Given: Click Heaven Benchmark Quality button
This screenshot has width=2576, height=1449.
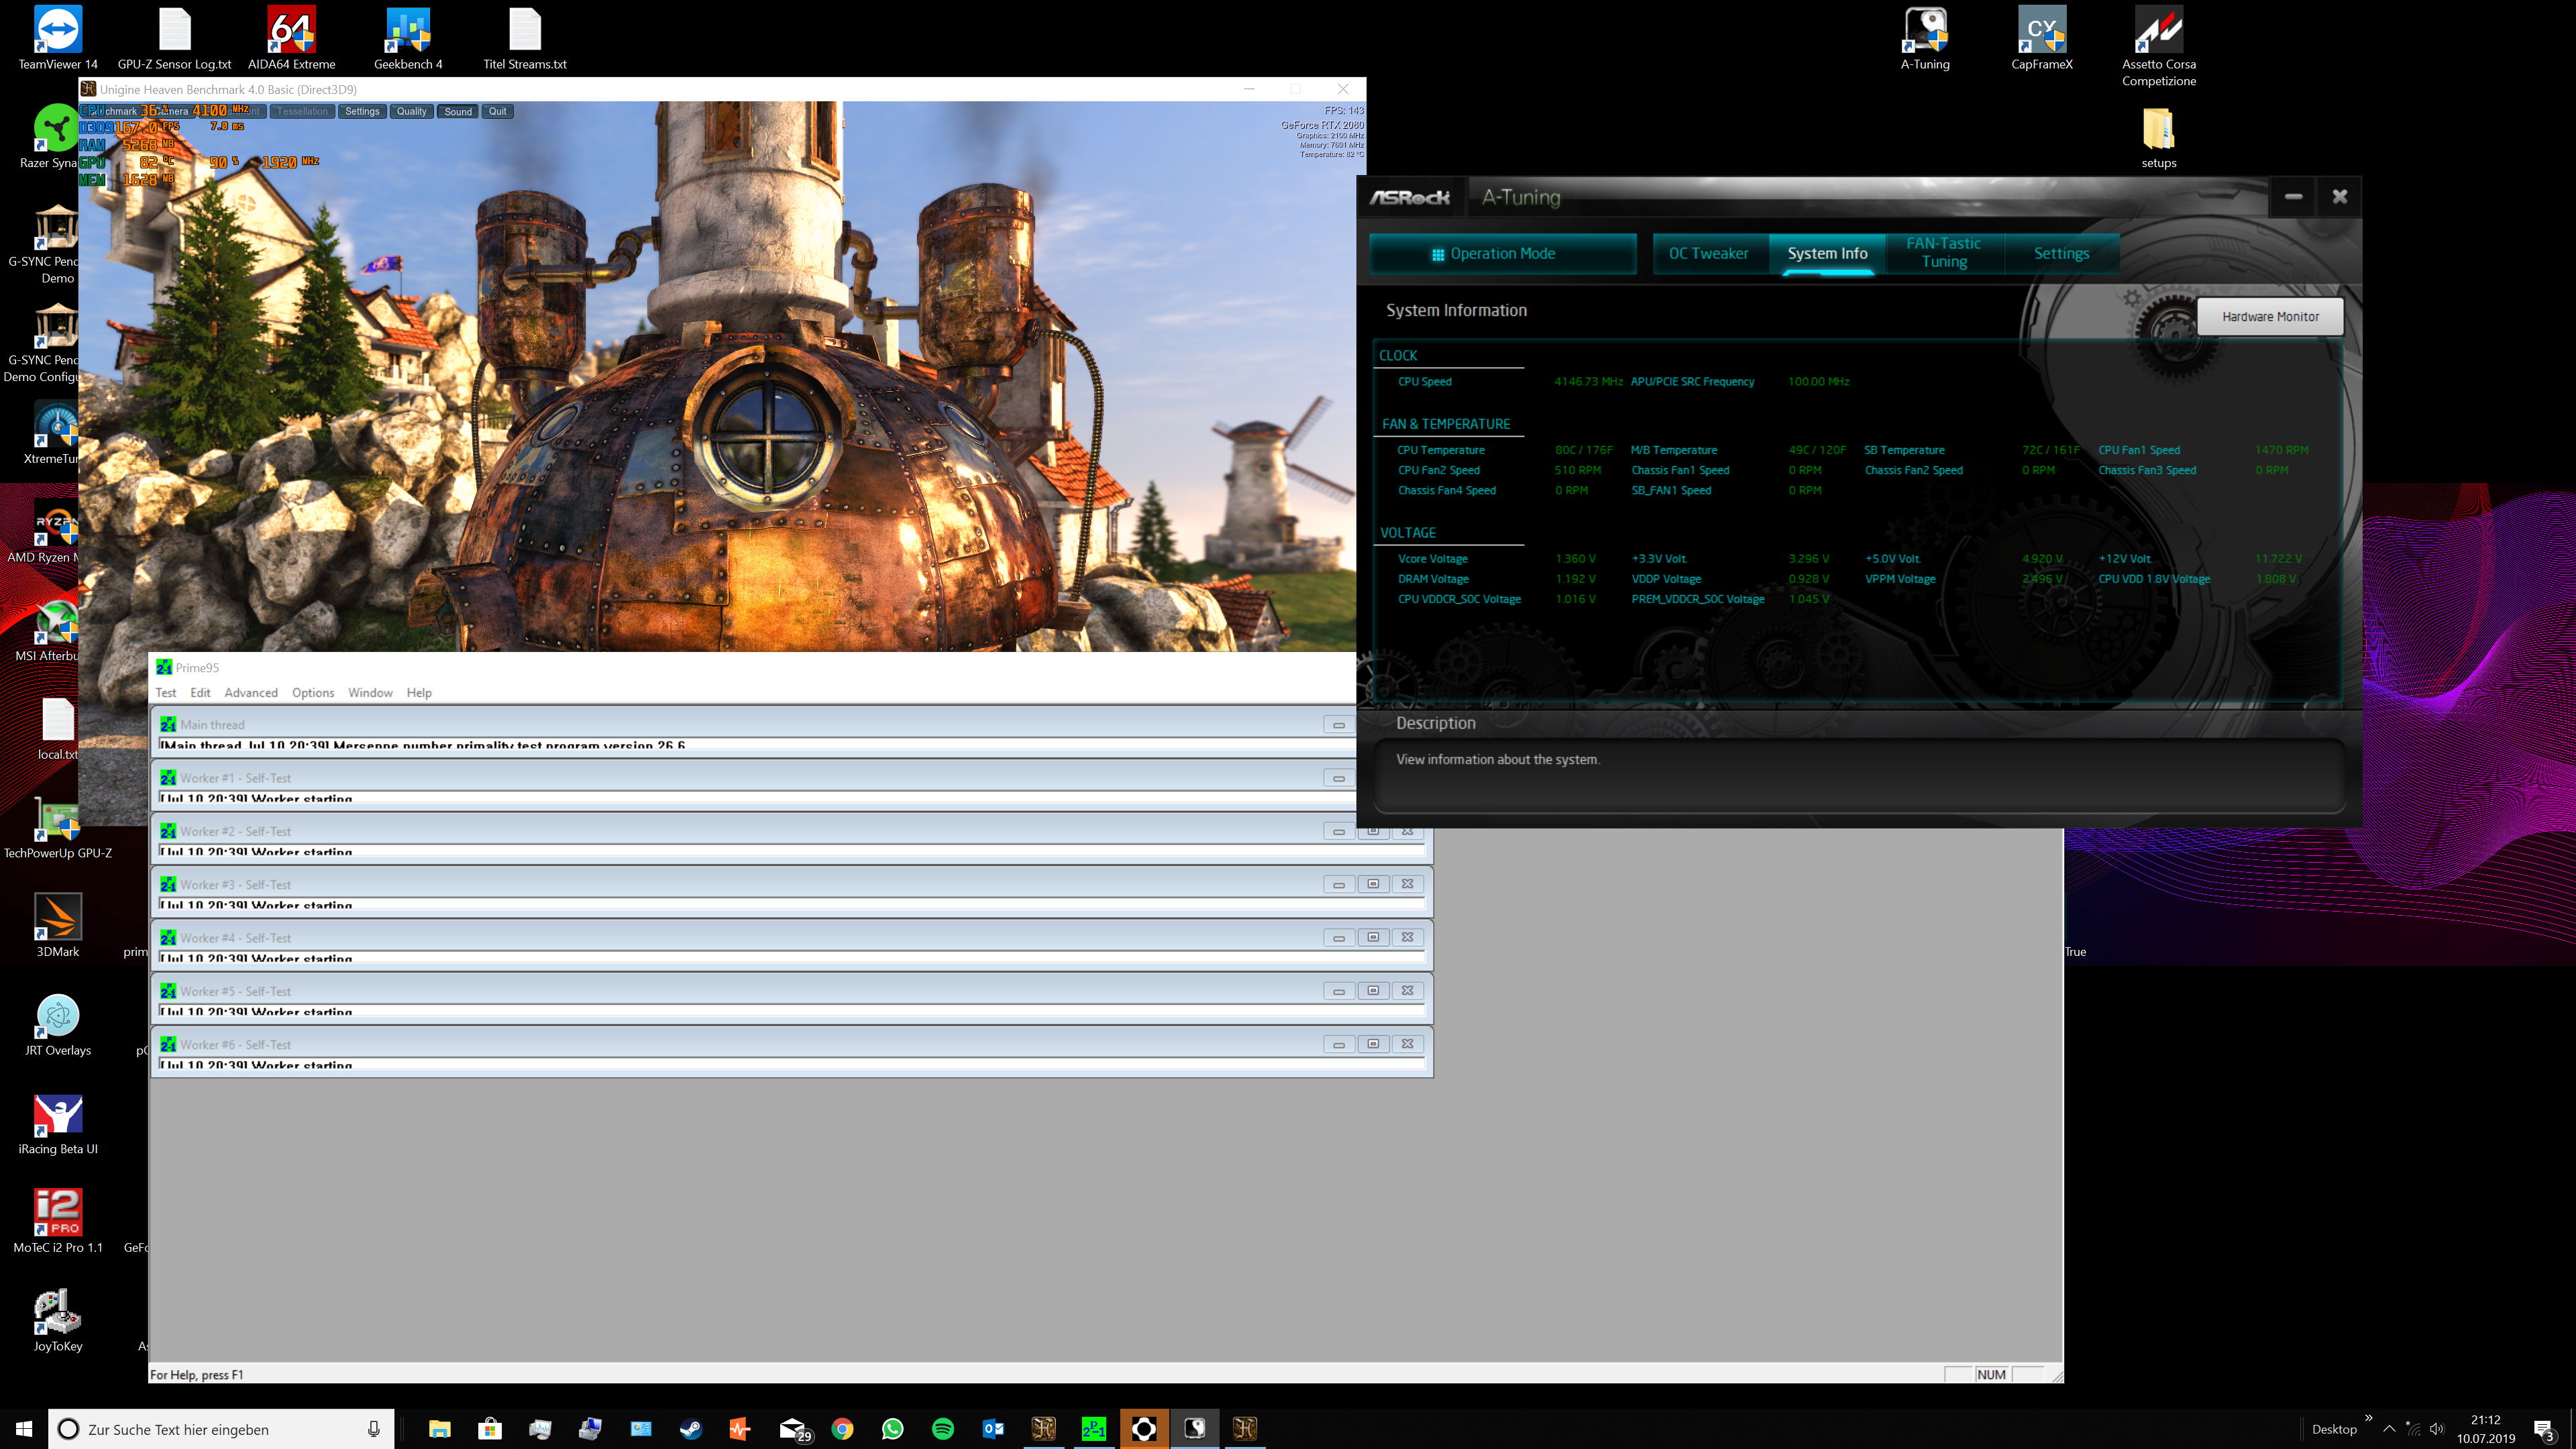Looking at the screenshot, I should point(411,111).
